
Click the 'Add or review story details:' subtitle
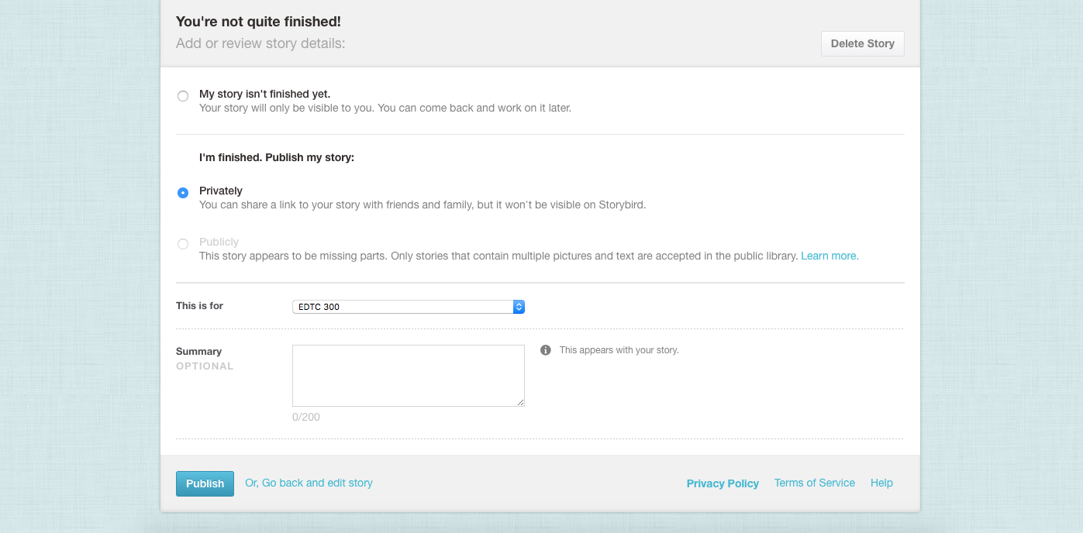coord(260,43)
